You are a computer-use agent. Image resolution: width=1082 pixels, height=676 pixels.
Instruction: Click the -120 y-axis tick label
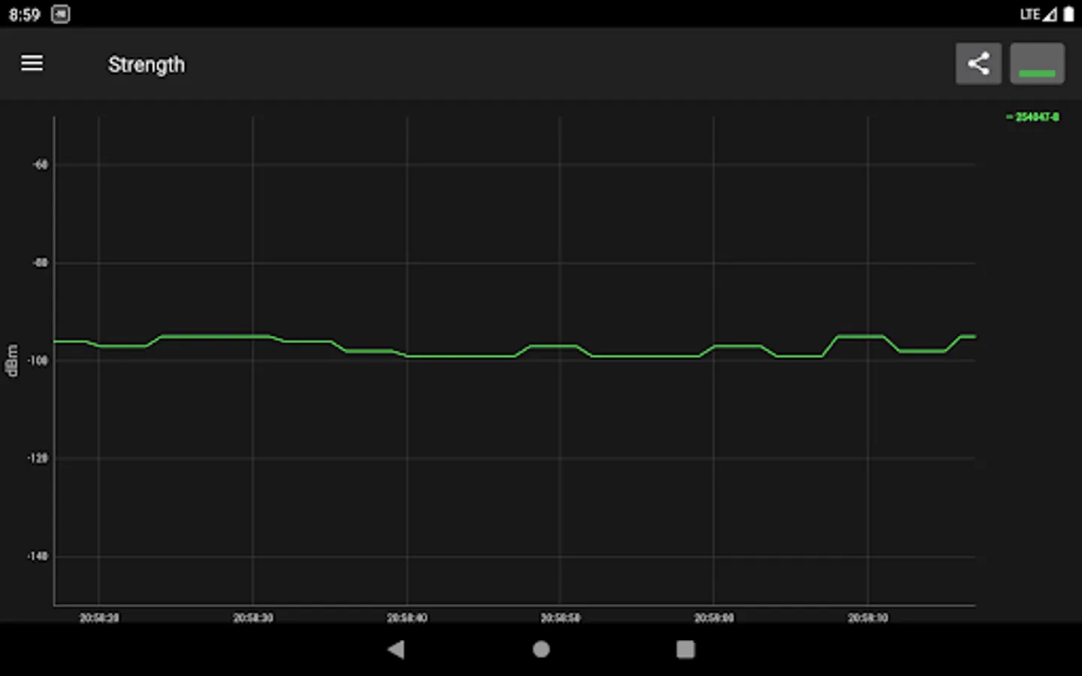[38, 458]
